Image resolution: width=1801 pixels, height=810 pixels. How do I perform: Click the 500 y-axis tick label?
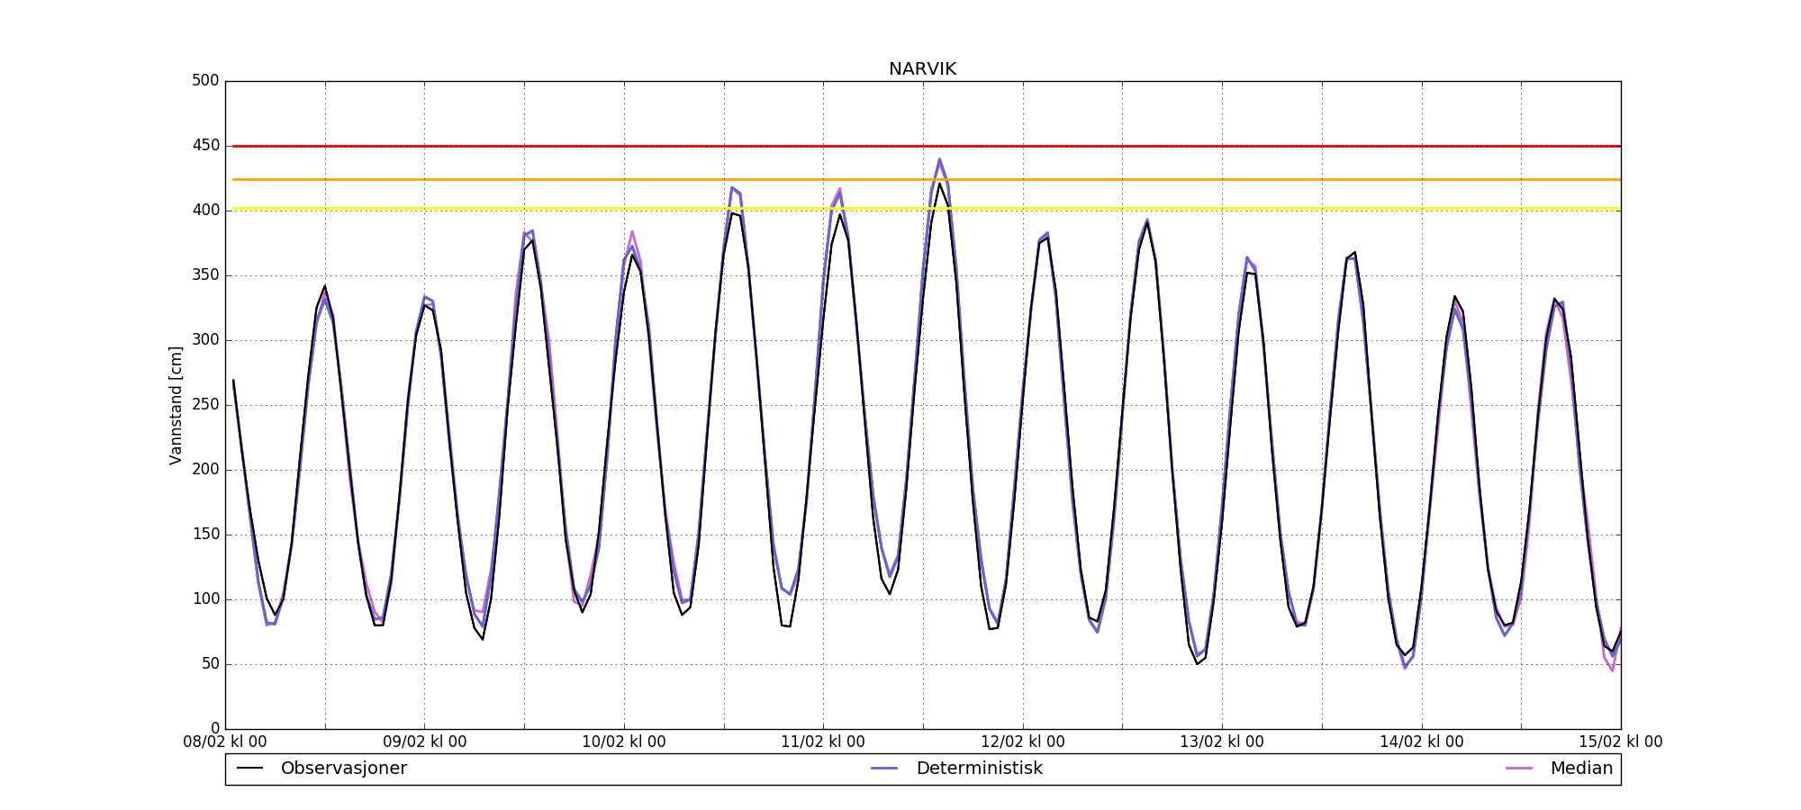(205, 81)
